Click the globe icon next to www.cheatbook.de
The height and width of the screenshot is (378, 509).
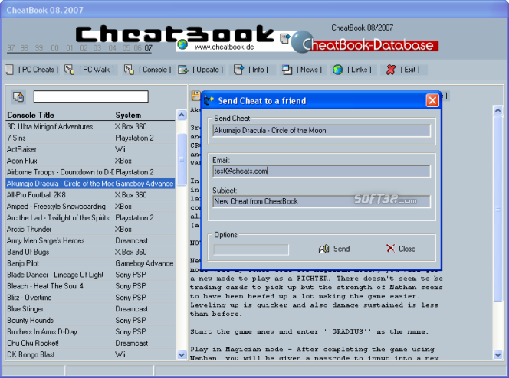182,44
